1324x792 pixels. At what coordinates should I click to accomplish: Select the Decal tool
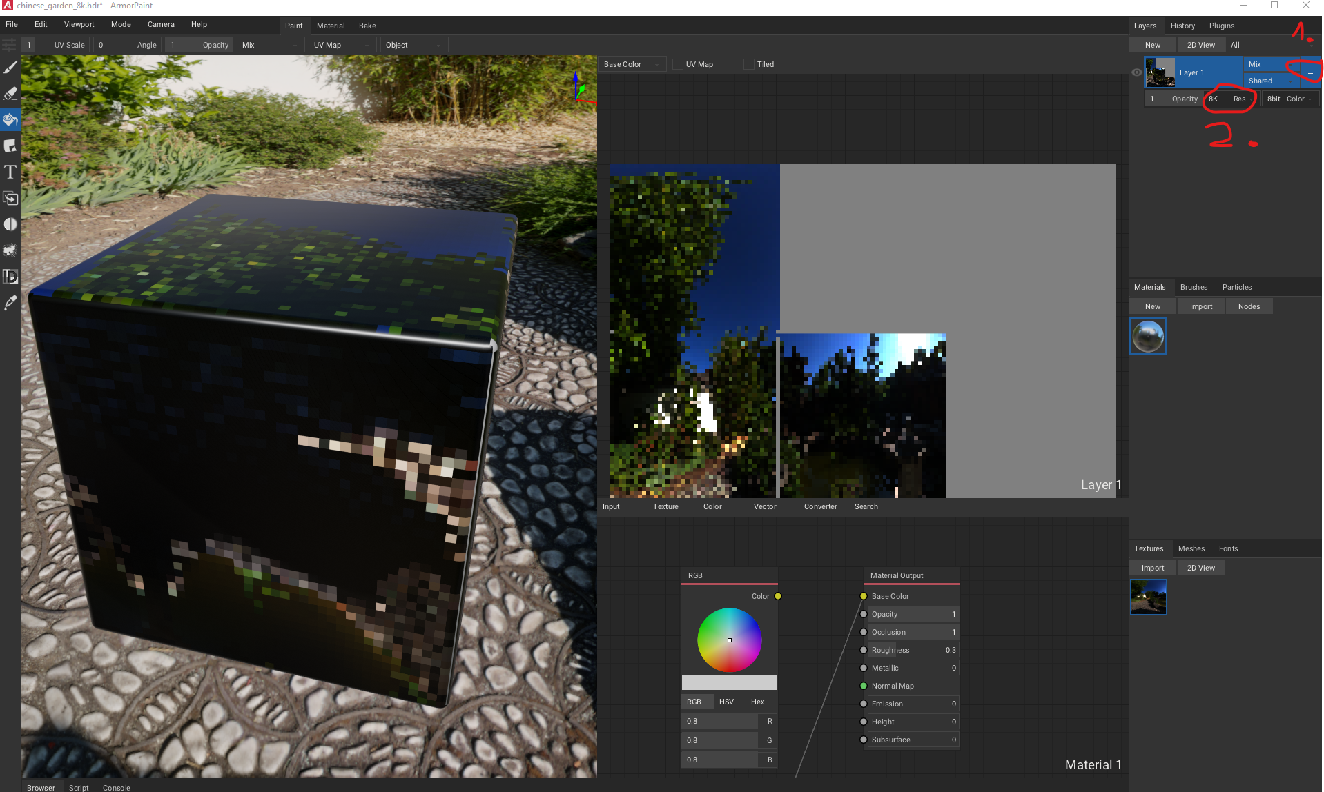tap(10, 146)
